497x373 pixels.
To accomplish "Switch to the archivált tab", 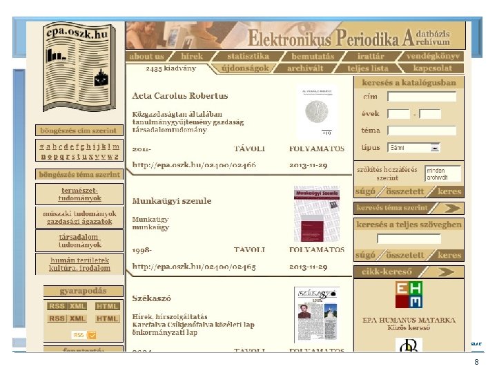I will pos(305,68).
